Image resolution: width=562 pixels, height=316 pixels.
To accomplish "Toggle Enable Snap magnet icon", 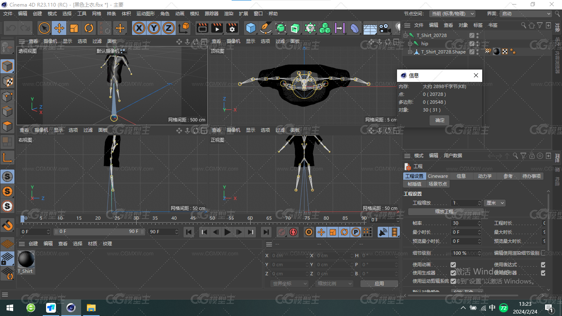I will coord(7,225).
